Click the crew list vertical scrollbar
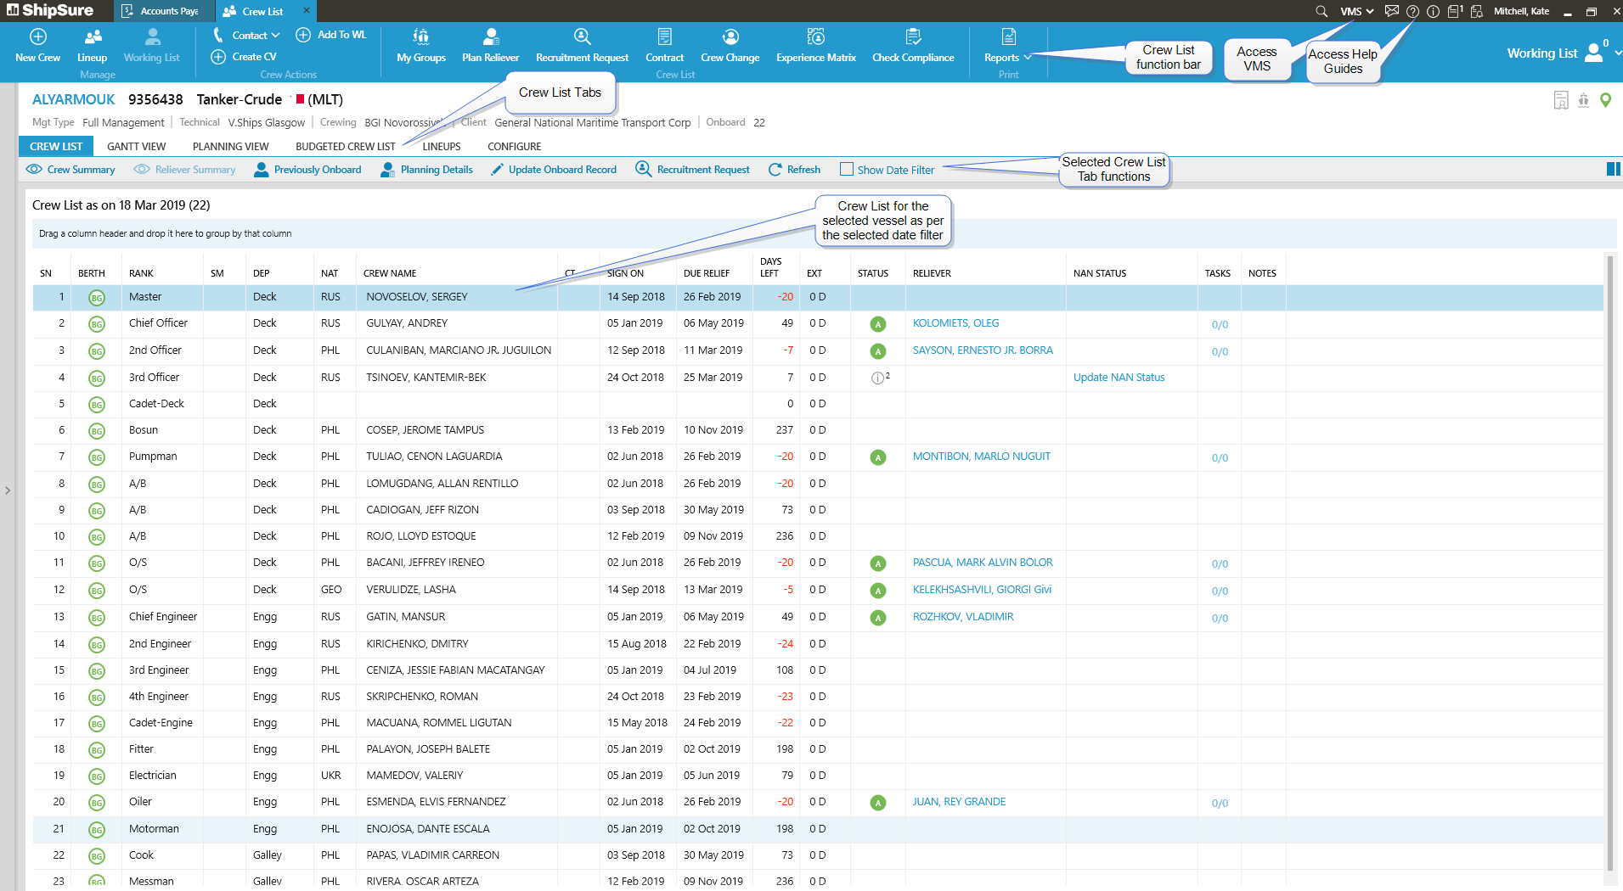 click(1609, 560)
